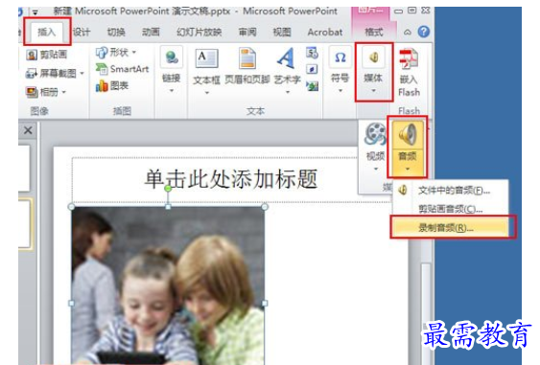Click the date and time icon
Screen dimensions: 540x365
(312, 53)
